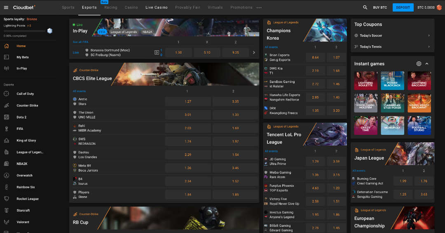Click the Call of Duty icon
Viewport: 445px width, 233px height.
7,94
